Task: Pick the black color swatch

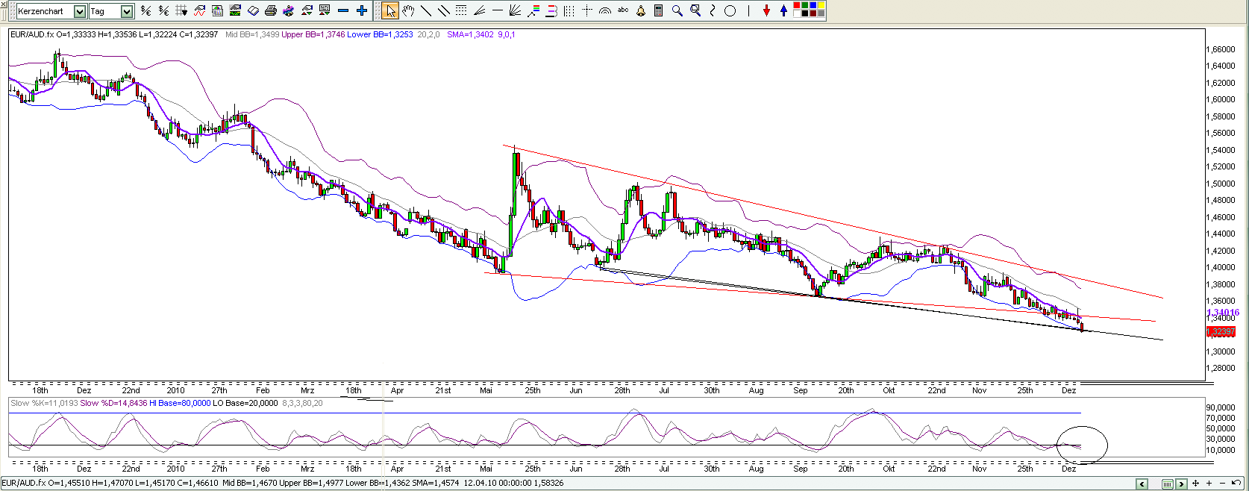Action: (804, 13)
